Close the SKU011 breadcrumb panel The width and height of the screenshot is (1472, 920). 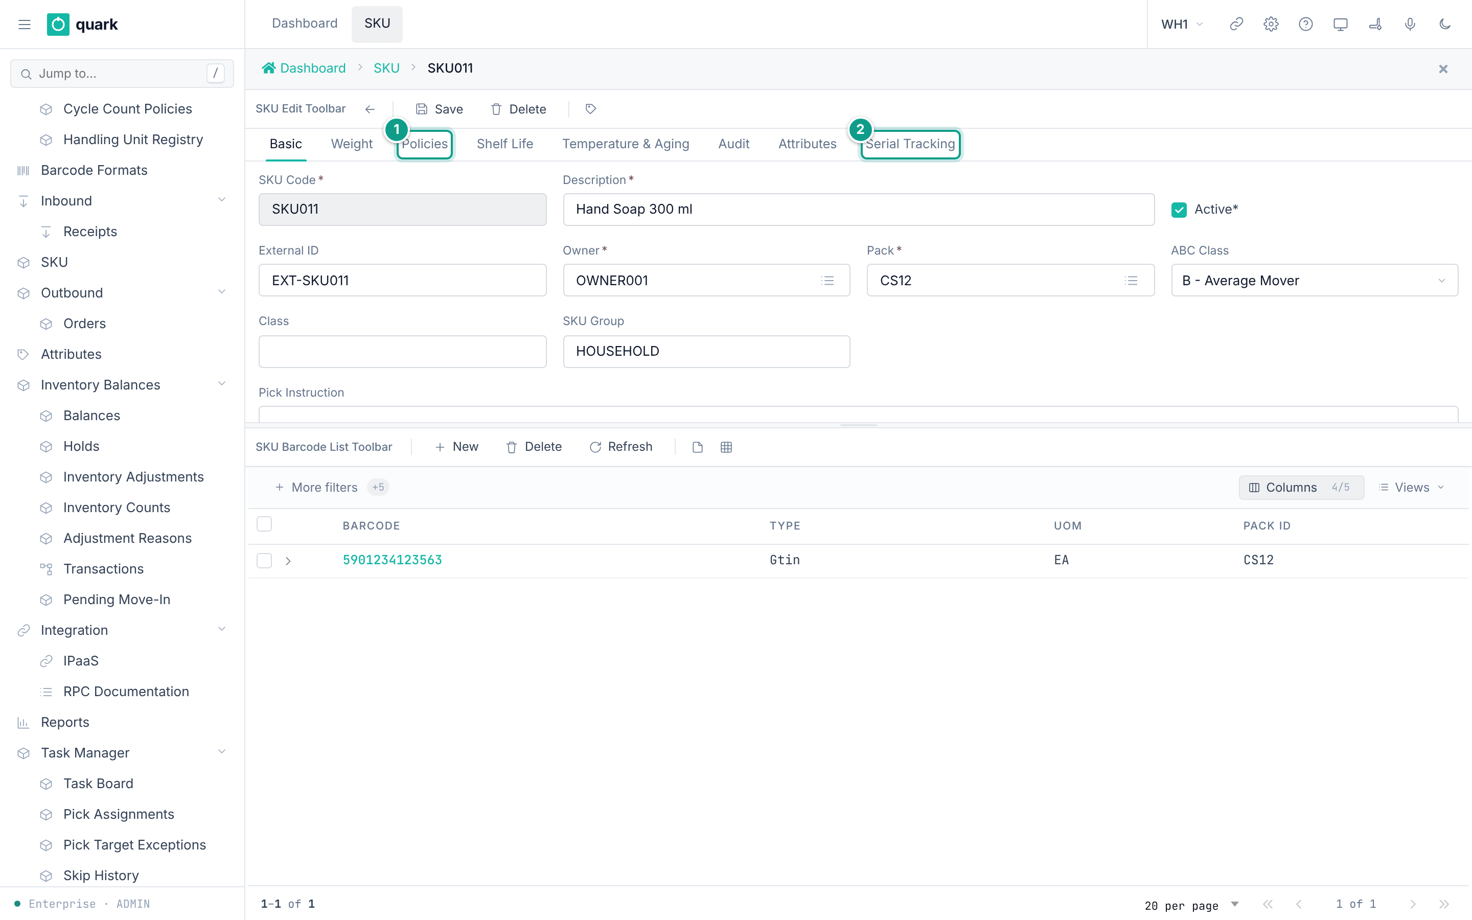click(x=1443, y=69)
